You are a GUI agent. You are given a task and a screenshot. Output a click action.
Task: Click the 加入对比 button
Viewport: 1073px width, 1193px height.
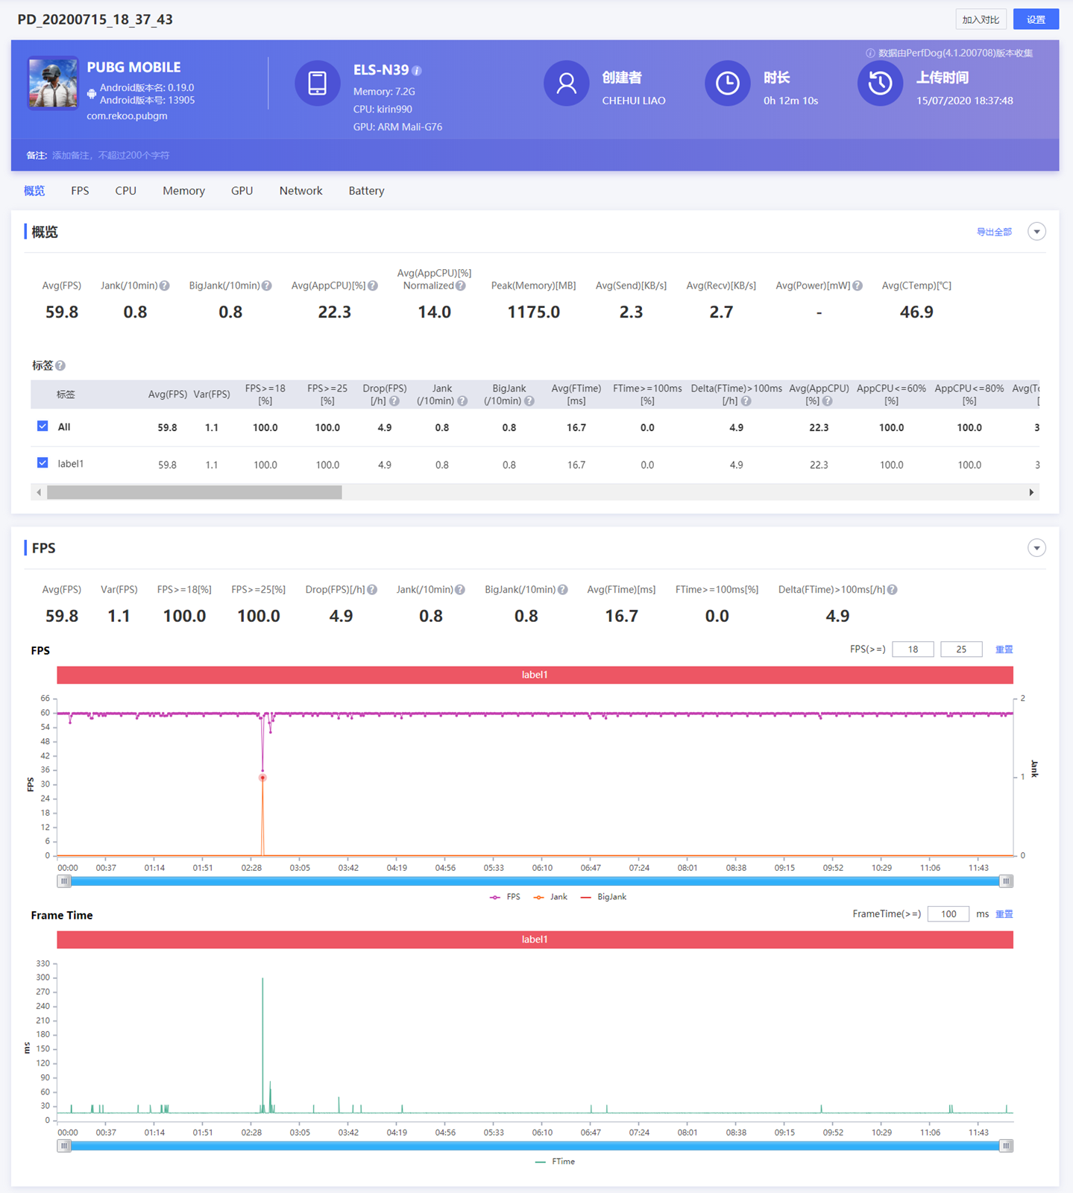[981, 19]
